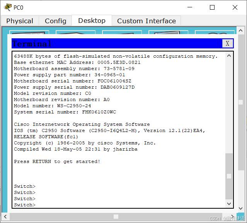Close the PC0 window
Viewport: 247px width, 223px height.
point(235,7)
